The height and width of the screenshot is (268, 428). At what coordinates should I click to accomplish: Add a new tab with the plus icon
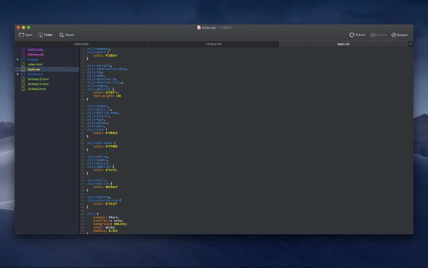click(x=409, y=44)
